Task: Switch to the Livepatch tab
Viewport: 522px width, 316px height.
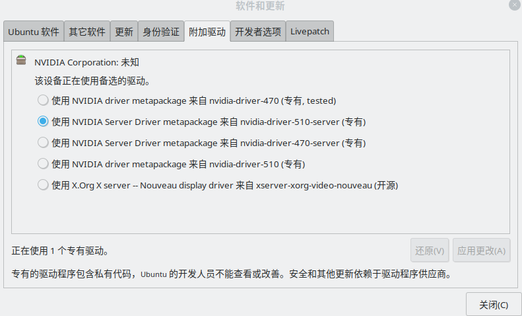Action: [310, 31]
